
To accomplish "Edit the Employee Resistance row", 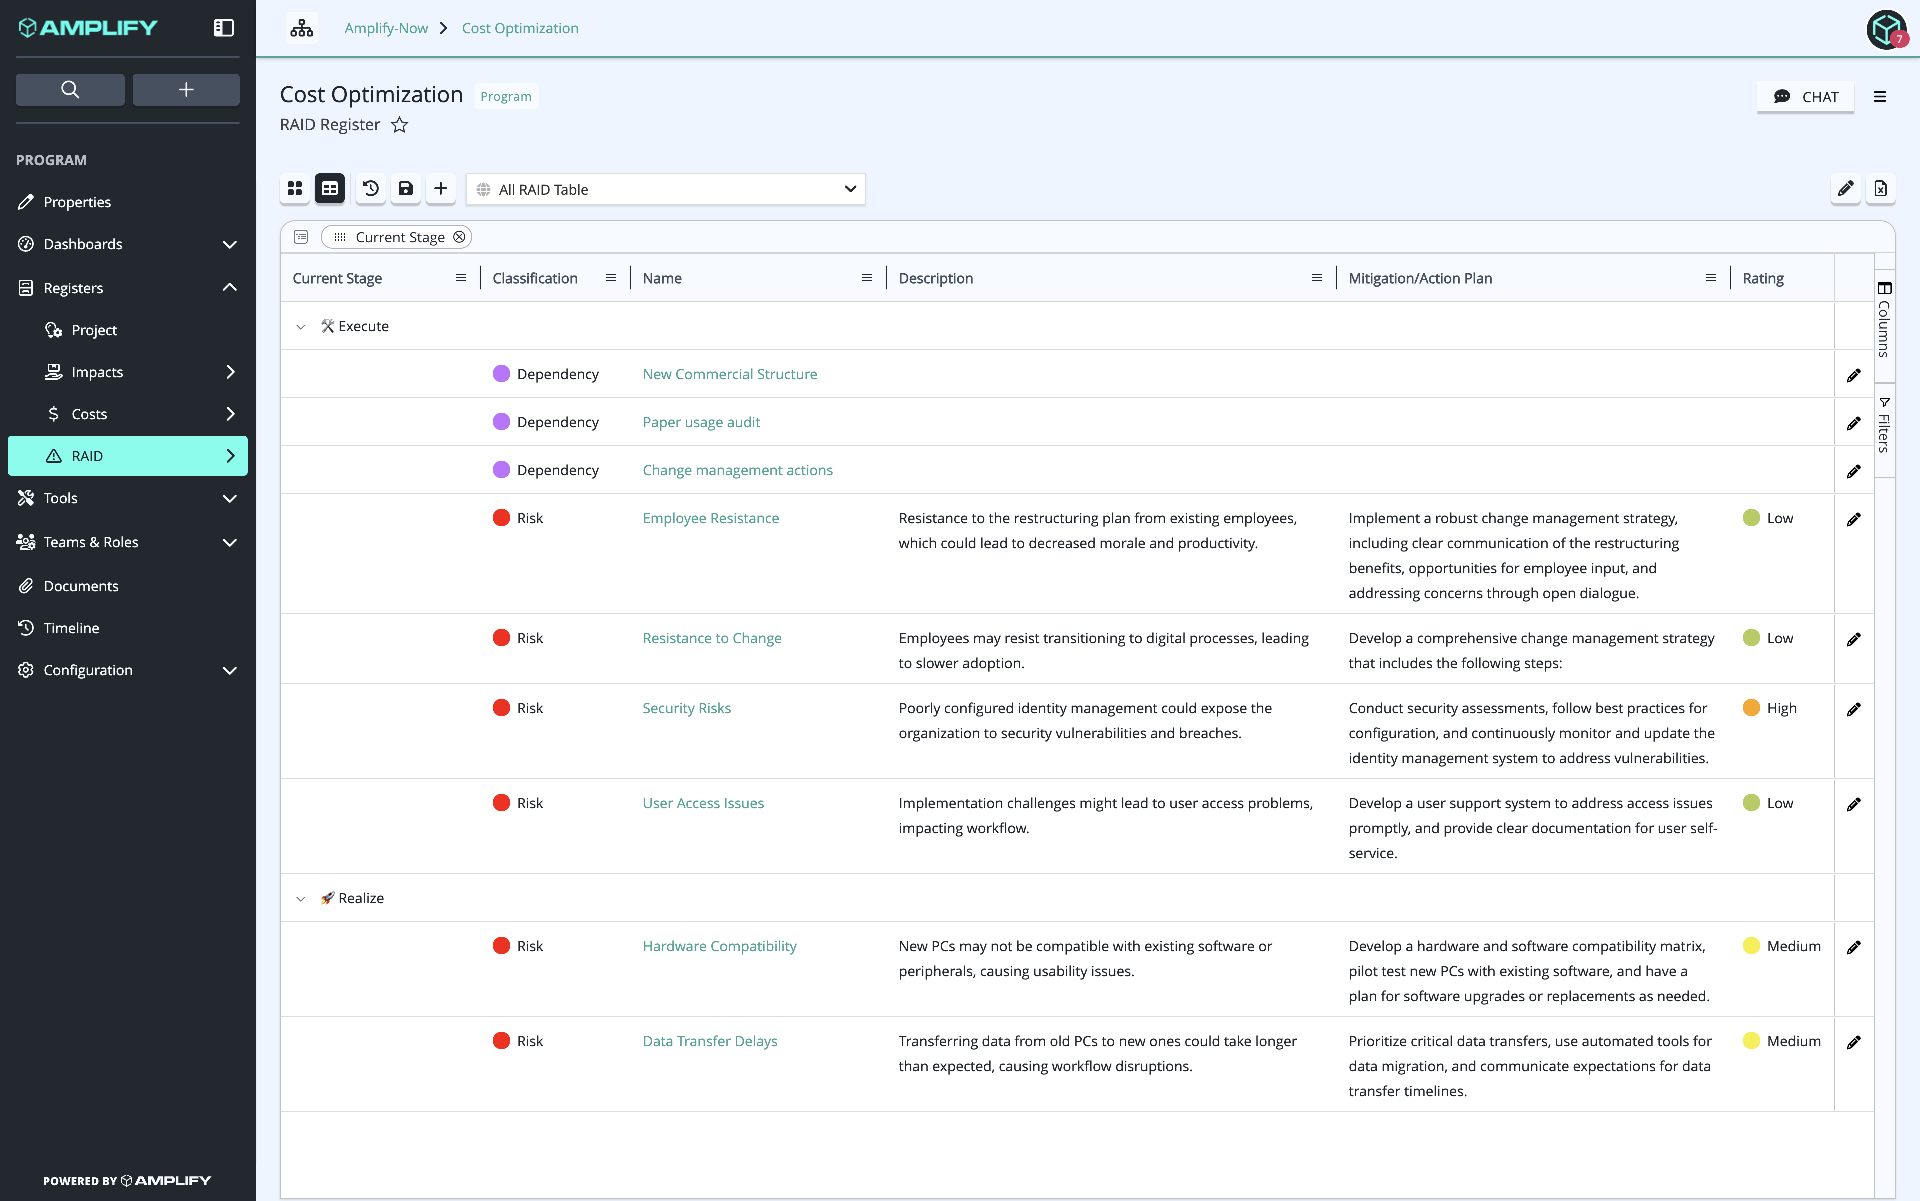I will tap(1853, 518).
